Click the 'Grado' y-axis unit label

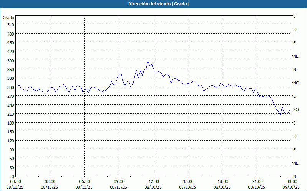(x=8, y=18)
